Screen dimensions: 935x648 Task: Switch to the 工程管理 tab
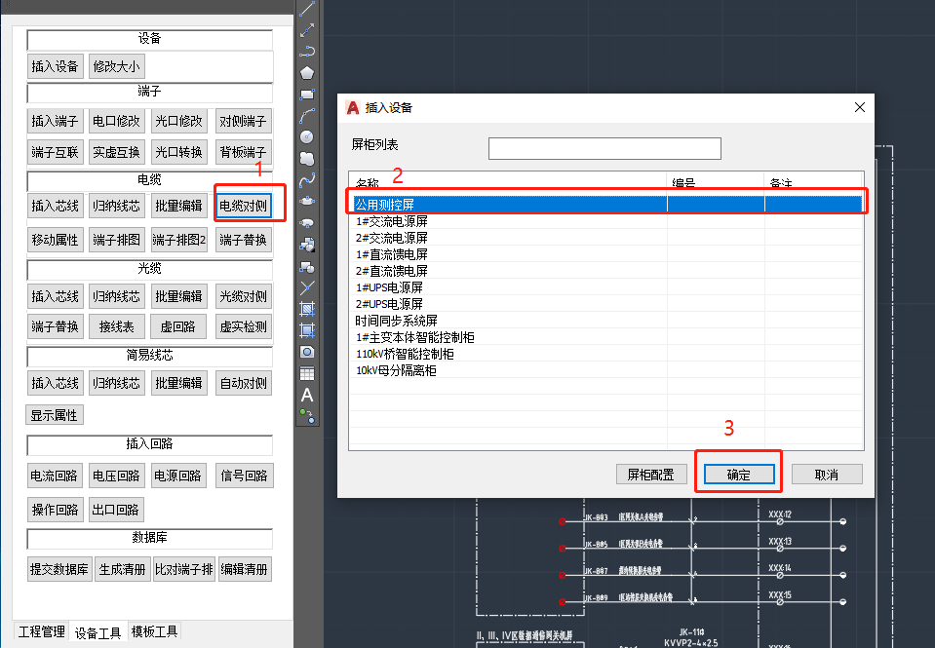[40, 631]
